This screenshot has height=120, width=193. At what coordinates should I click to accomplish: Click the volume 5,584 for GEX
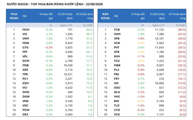pyautogui.click(x=69, y=114)
